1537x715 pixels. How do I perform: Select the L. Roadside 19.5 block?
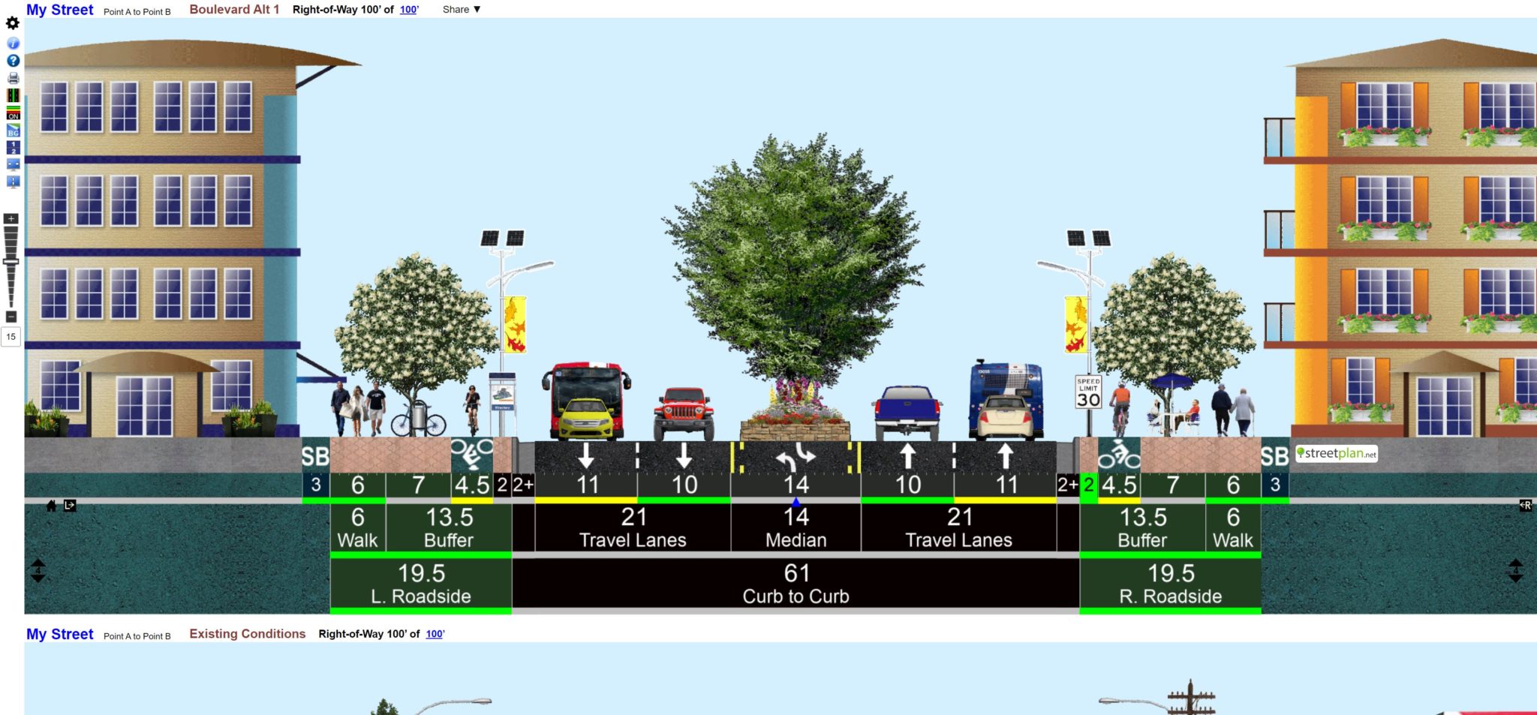tap(421, 584)
